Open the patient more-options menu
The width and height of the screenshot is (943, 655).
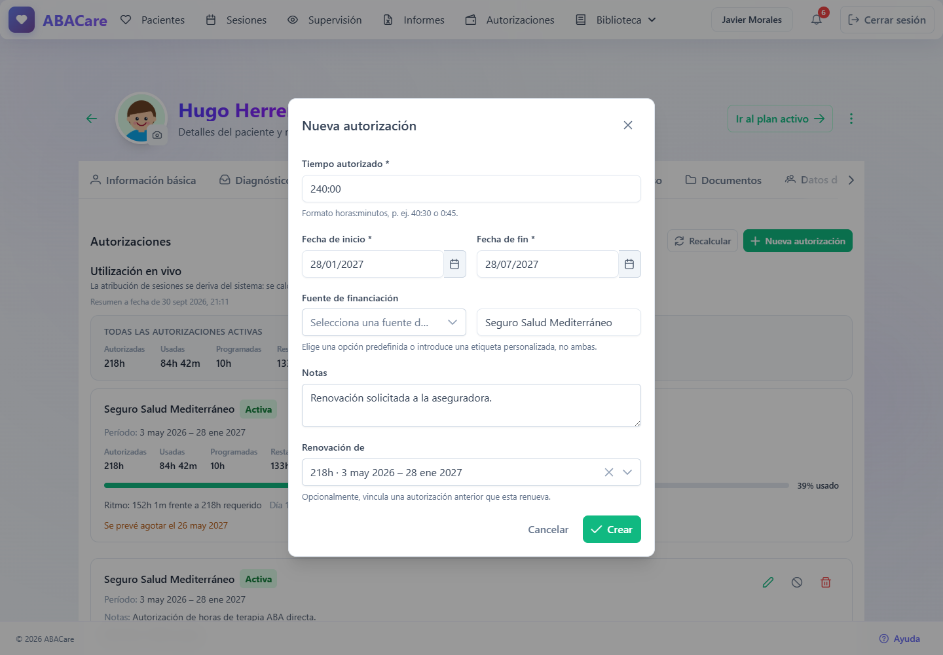tap(851, 119)
